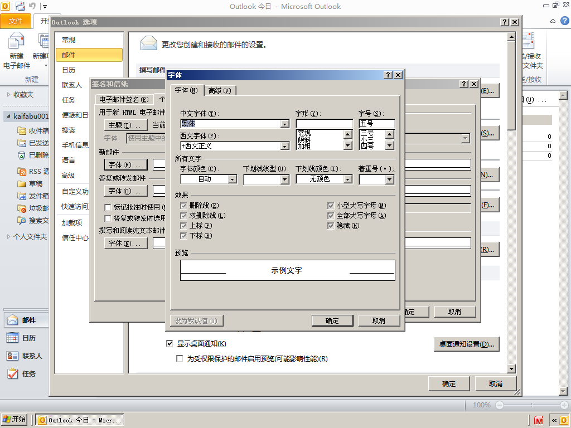Toggle the Small caps (小型大写字母) checkbox
The width and height of the screenshot is (571, 428).
(x=331, y=206)
